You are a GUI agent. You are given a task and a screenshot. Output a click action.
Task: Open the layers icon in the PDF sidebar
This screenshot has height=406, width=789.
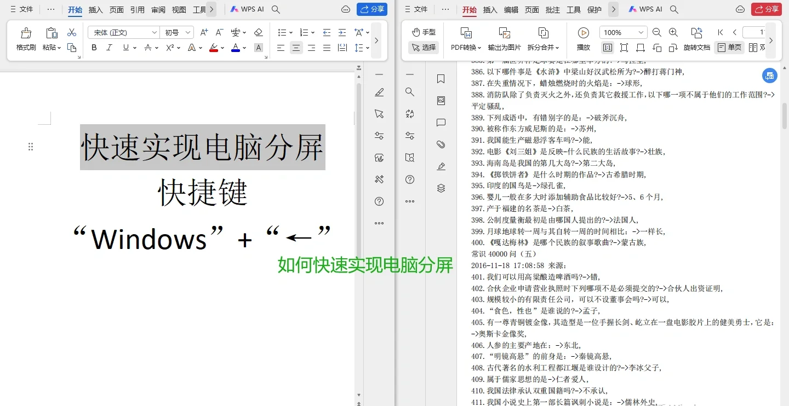point(441,188)
